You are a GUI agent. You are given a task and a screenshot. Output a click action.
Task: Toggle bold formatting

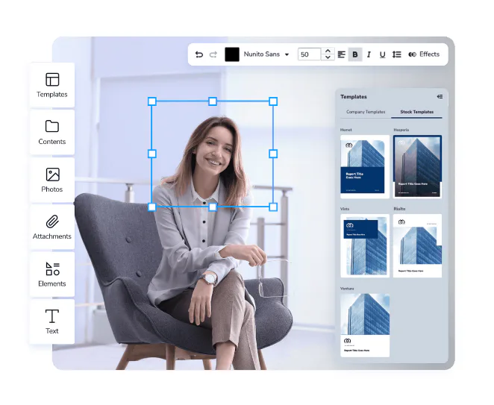coord(355,54)
